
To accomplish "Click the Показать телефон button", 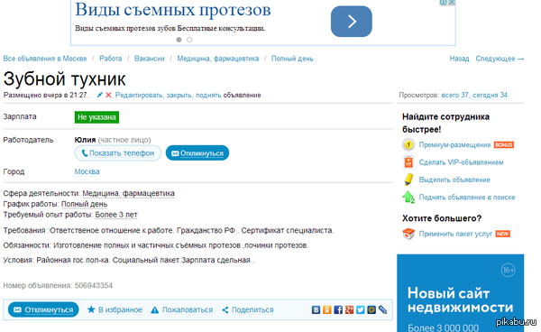I will (118, 153).
